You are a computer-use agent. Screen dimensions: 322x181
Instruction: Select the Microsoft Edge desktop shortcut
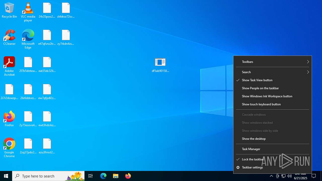pyautogui.click(x=28, y=39)
